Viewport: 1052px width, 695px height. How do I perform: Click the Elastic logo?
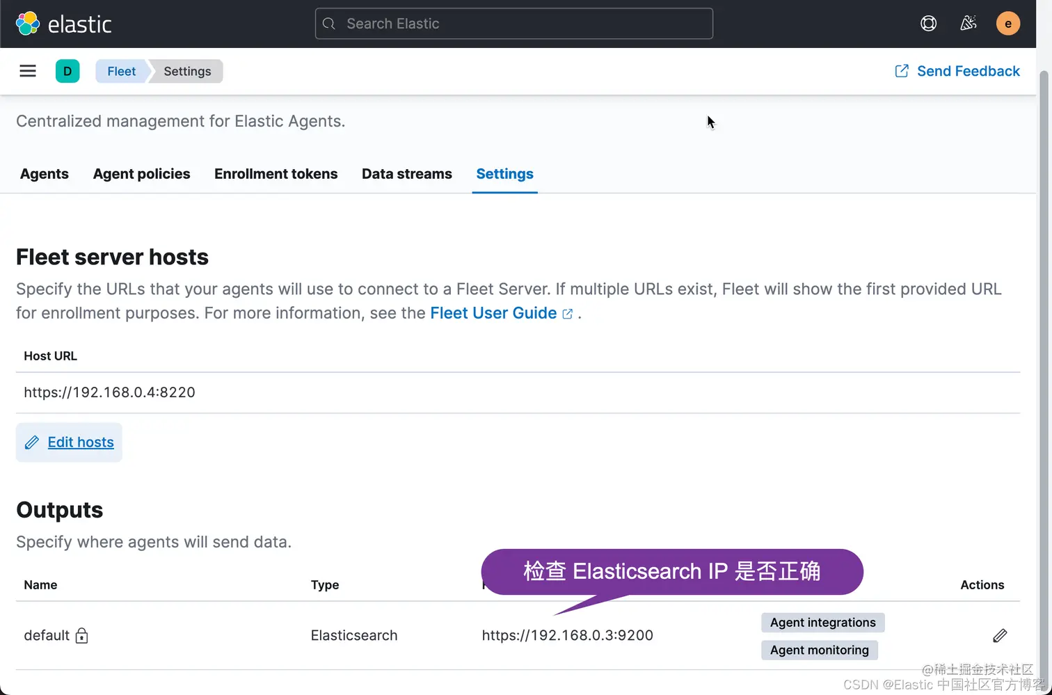pos(63,24)
